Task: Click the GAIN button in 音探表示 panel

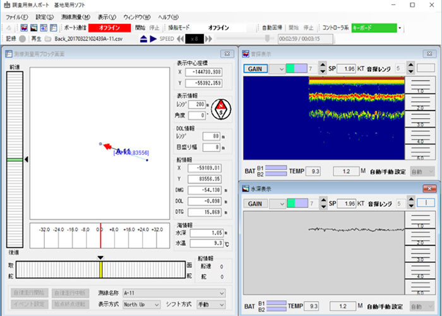Action: tap(254, 68)
